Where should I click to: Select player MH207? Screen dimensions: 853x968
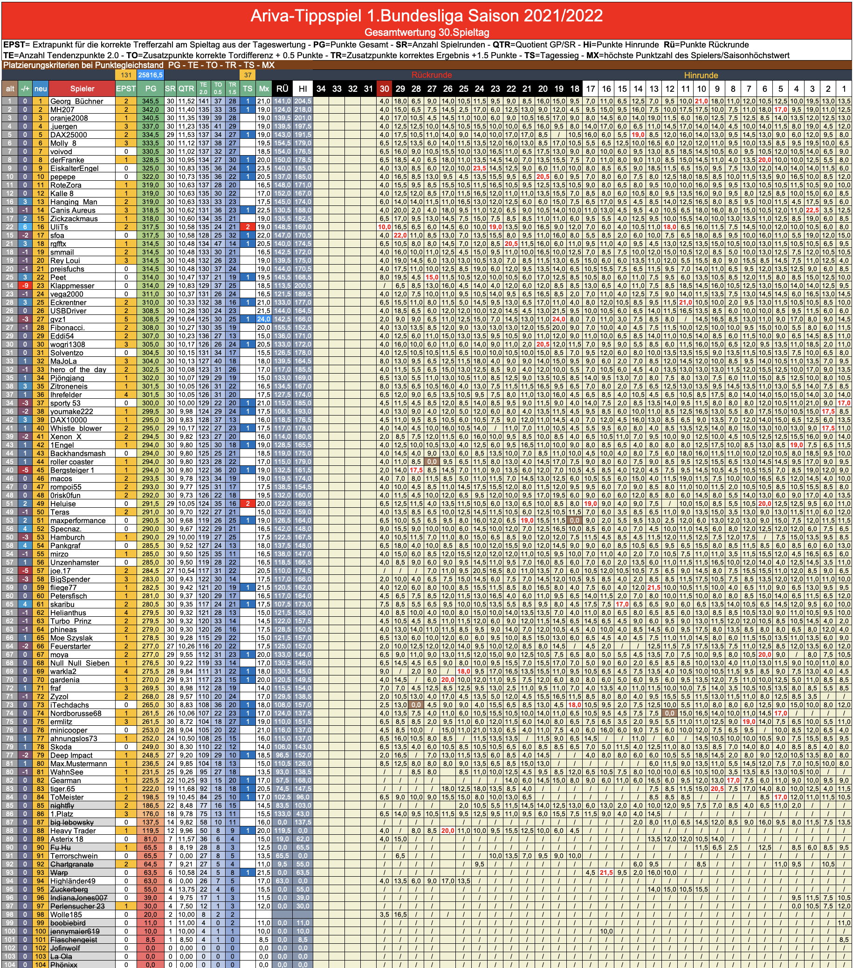(x=62, y=109)
